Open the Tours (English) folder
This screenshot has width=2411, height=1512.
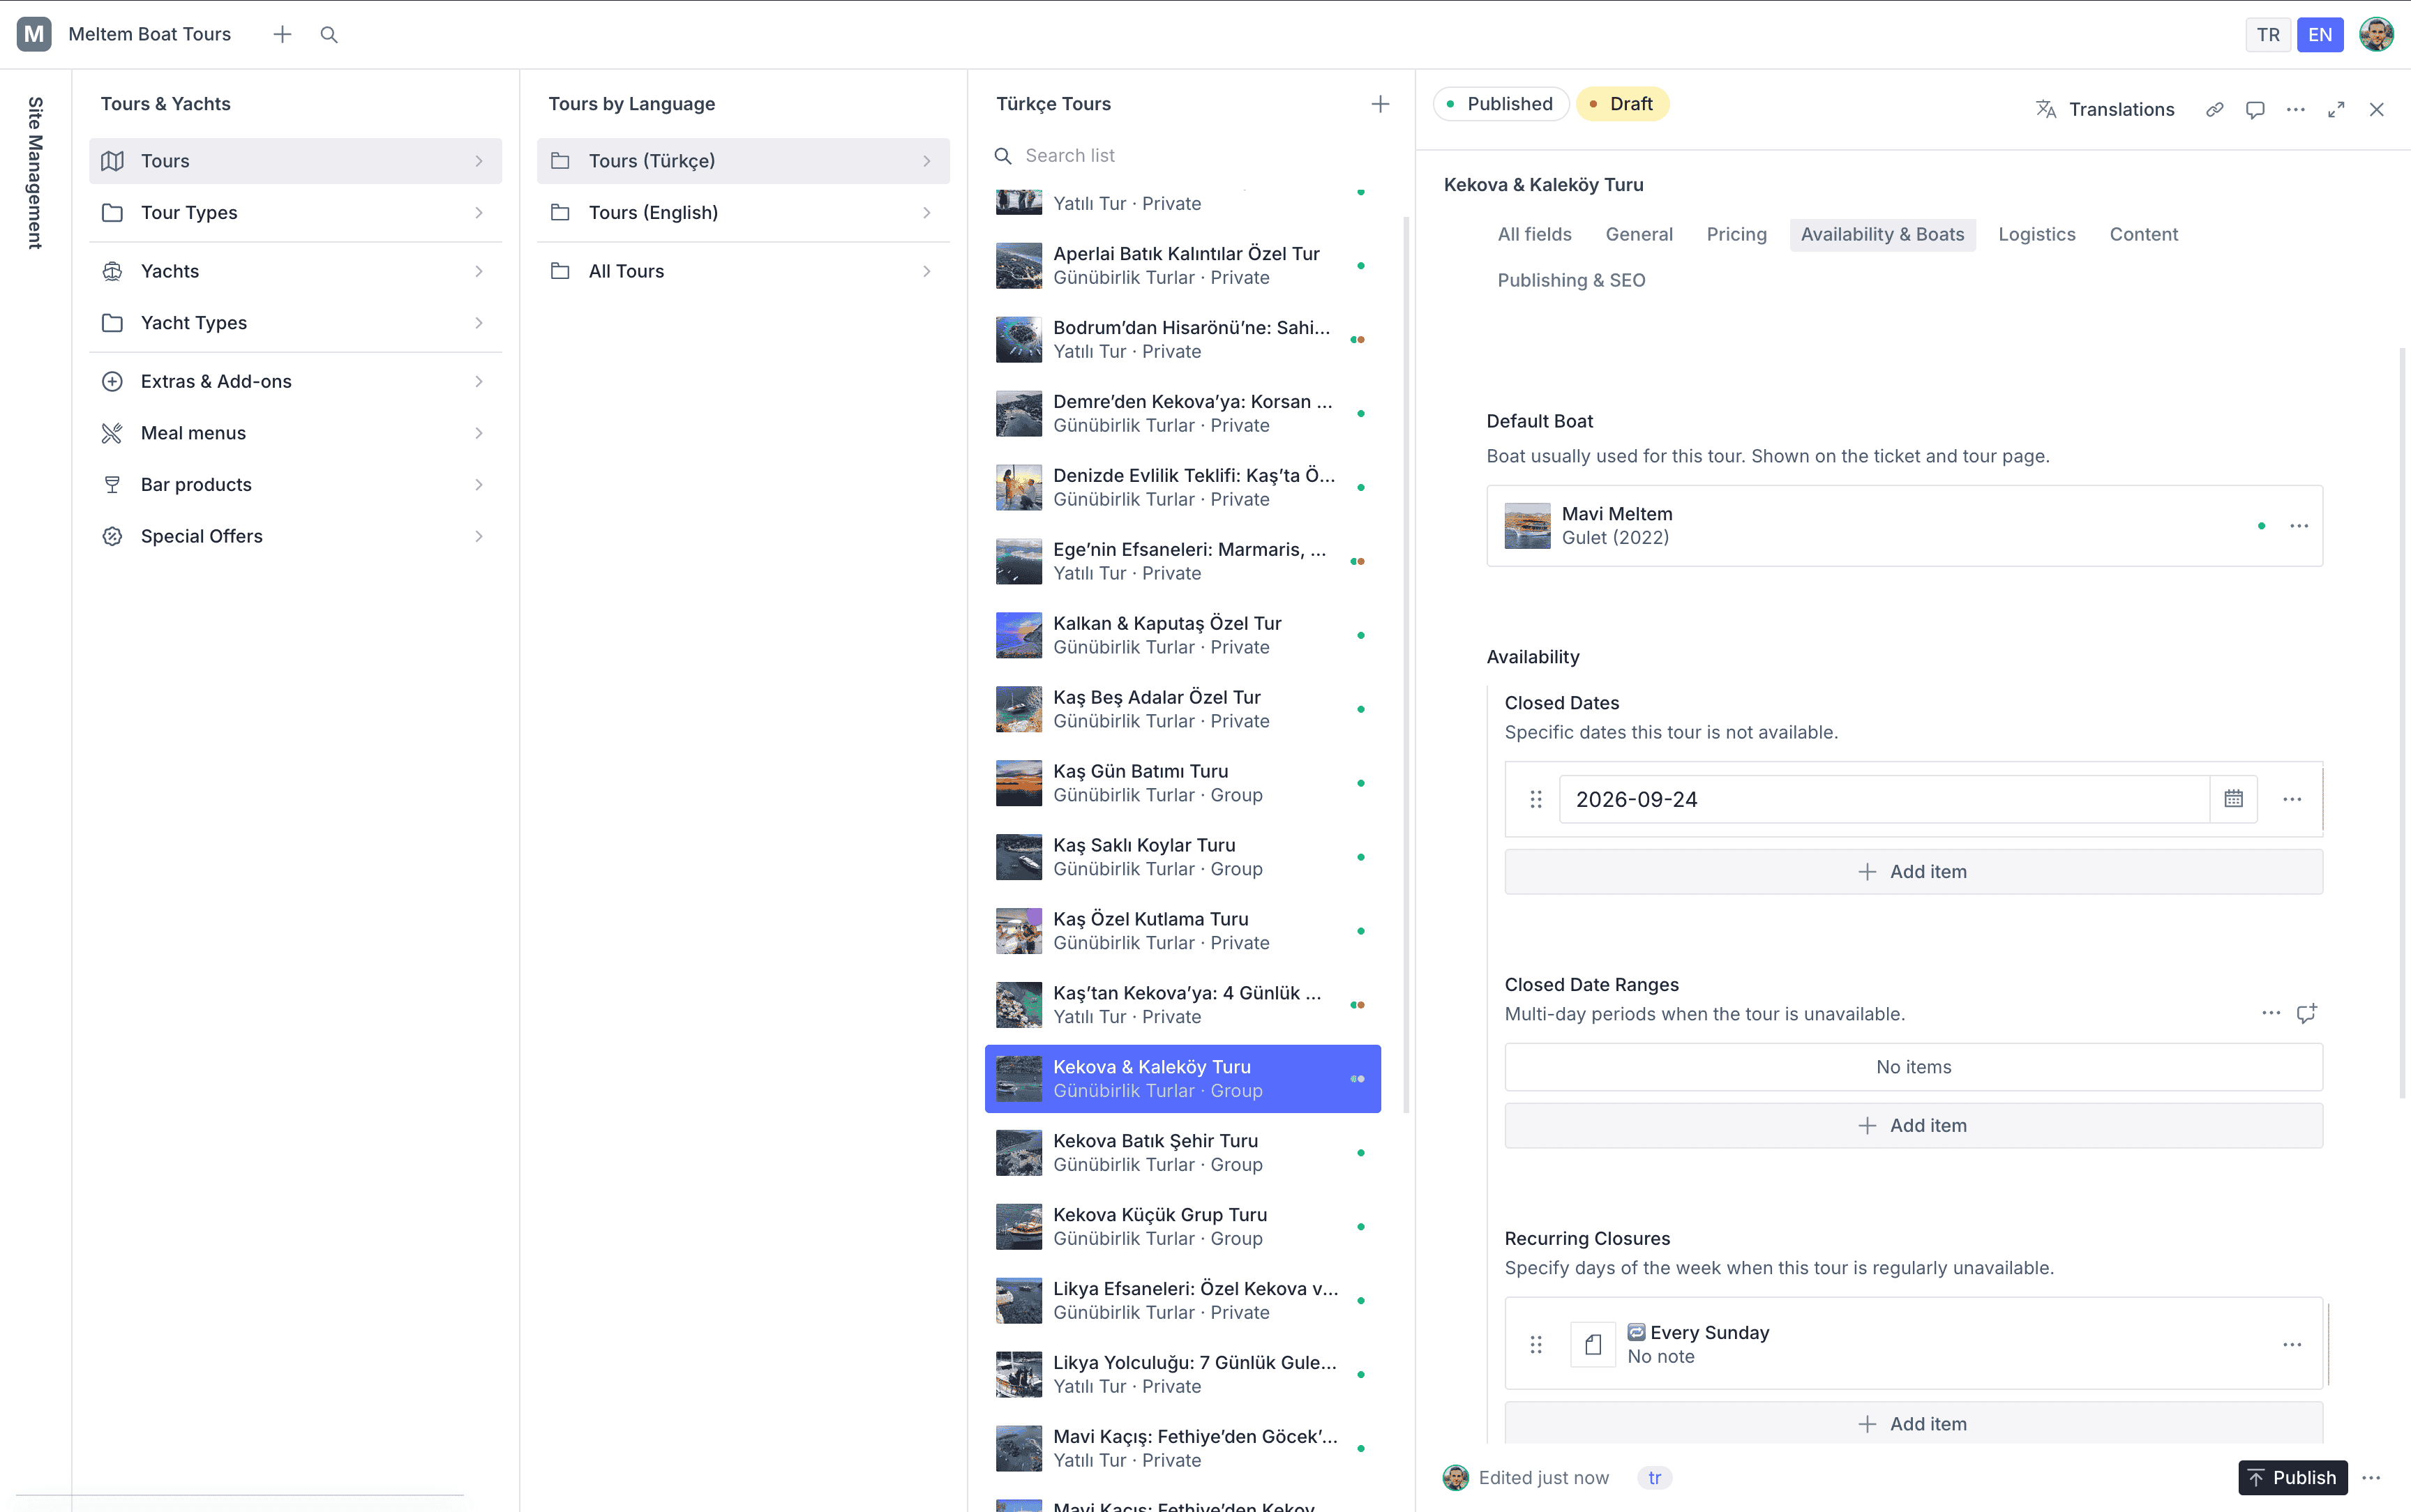(743, 213)
